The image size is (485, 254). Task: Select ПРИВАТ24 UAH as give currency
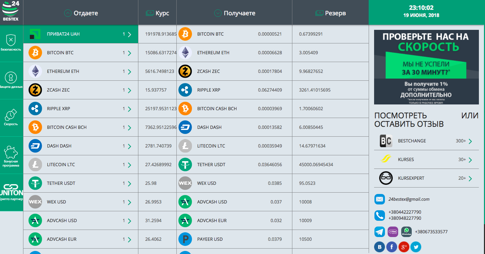tap(81, 34)
